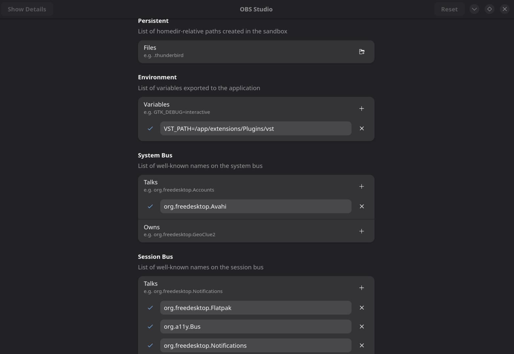Maximize window using diamond button
The width and height of the screenshot is (514, 354).
(x=489, y=9)
